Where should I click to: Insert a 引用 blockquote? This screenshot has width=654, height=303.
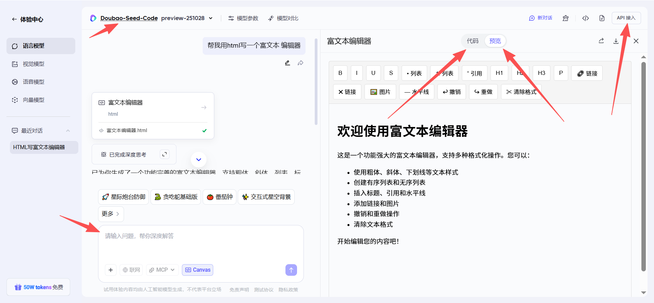[474, 73]
